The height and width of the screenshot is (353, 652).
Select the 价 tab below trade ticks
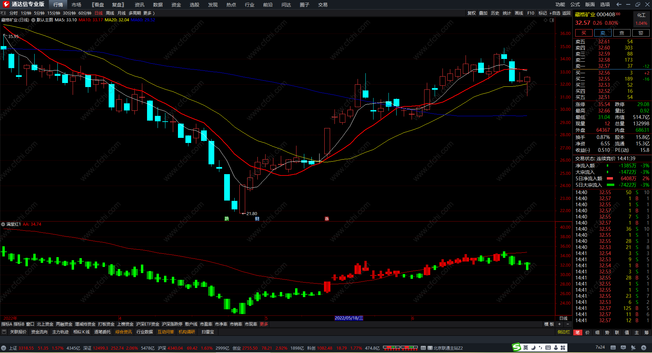(x=587, y=332)
